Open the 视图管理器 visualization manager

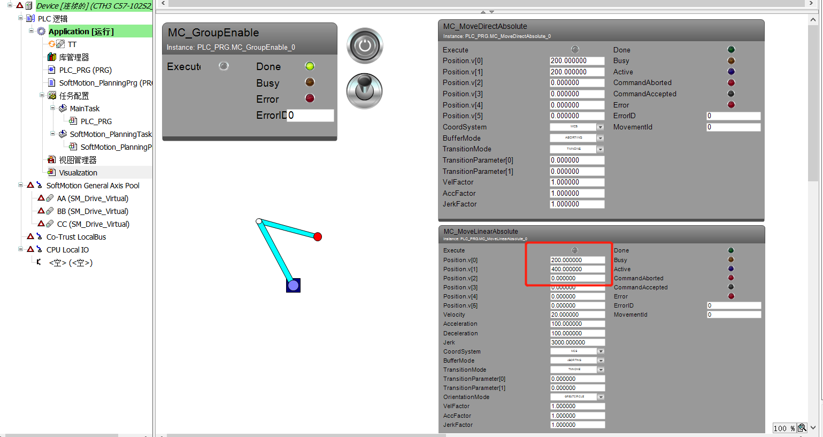coord(78,160)
